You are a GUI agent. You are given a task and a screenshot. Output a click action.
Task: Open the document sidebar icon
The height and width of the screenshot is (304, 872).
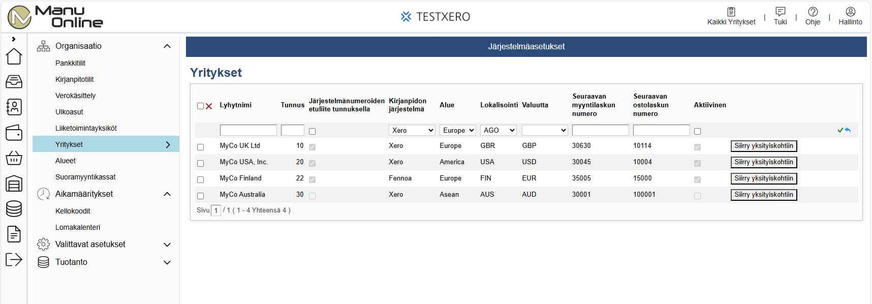coord(14,234)
